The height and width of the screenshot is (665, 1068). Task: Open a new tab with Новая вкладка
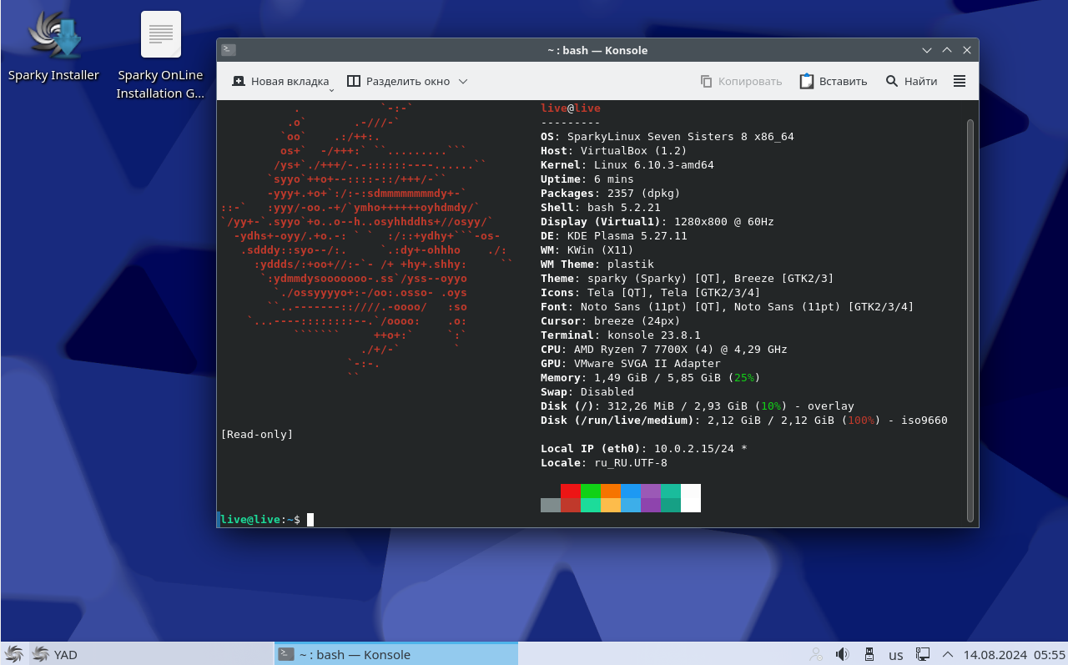point(280,81)
